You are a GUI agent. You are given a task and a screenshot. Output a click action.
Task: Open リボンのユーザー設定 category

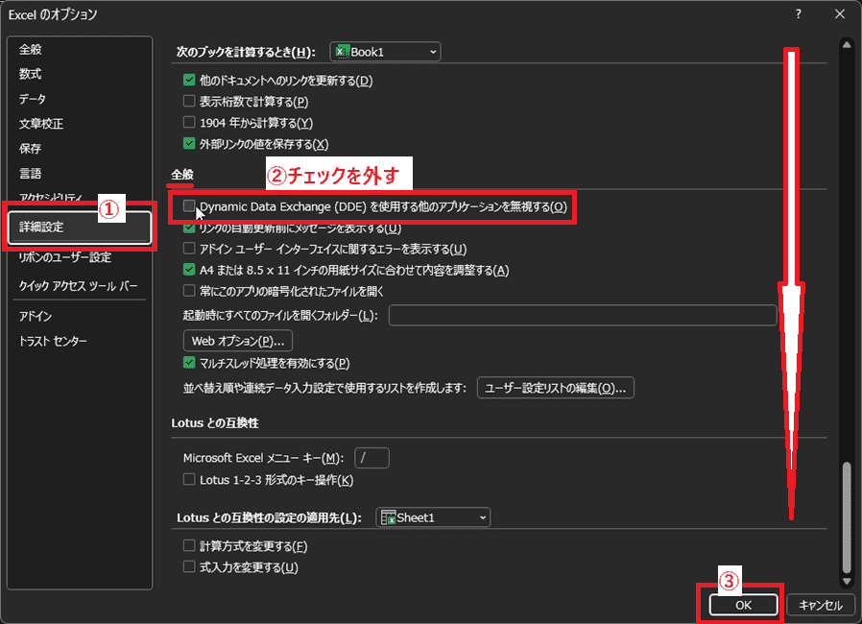point(65,257)
